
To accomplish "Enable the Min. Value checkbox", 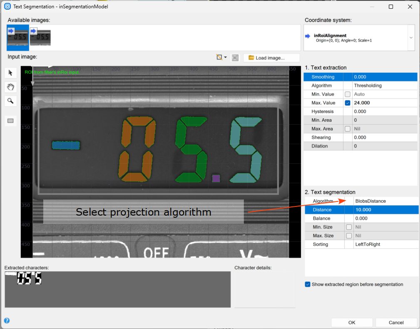I will point(348,94).
